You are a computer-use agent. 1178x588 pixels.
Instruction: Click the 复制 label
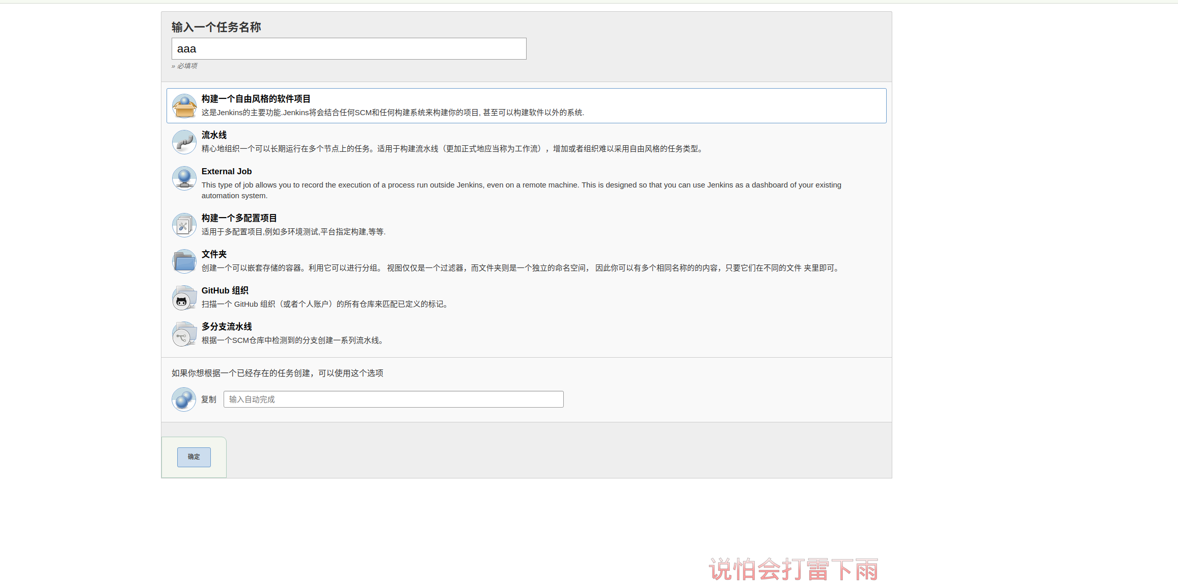209,399
